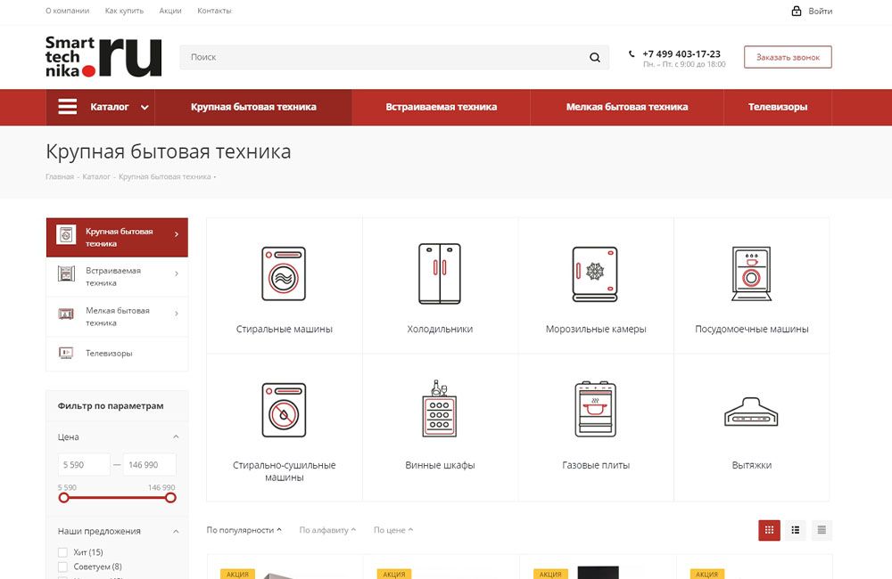Collapse the Наши предложения filter section
The height and width of the screenshot is (579, 892).
click(x=176, y=531)
